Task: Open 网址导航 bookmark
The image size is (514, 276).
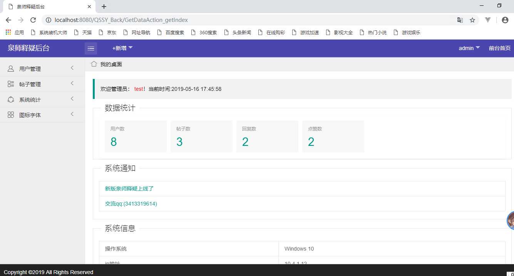Action: tap(137, 32)
